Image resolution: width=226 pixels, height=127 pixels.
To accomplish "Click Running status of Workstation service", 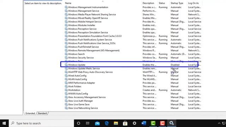I will (163, 90).
